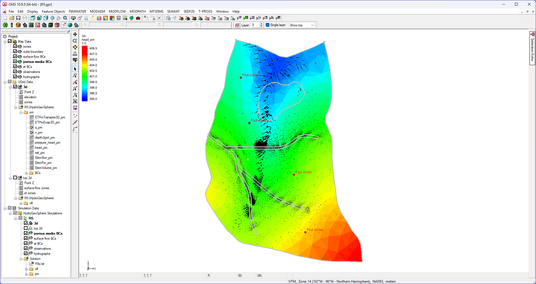Image resolution: width=536 pixels, height=284 pixels.
Task: Expand the BCs folder
Action: pyautogui.click(x=26, y=173)
